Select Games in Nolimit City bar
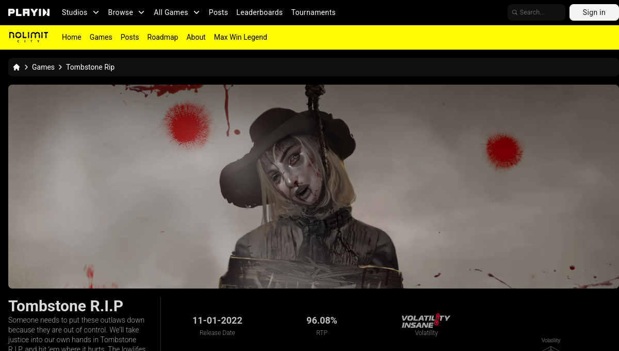The image size is (619, 351). (101, 37)
